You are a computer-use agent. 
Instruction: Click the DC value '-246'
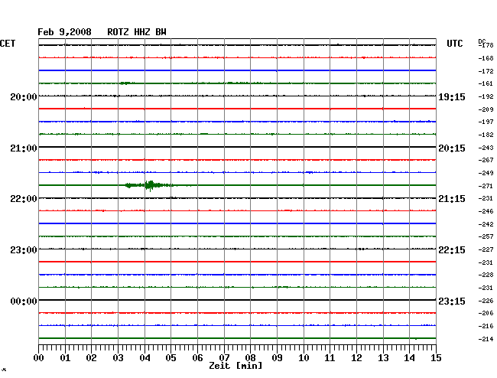(486, 211)
